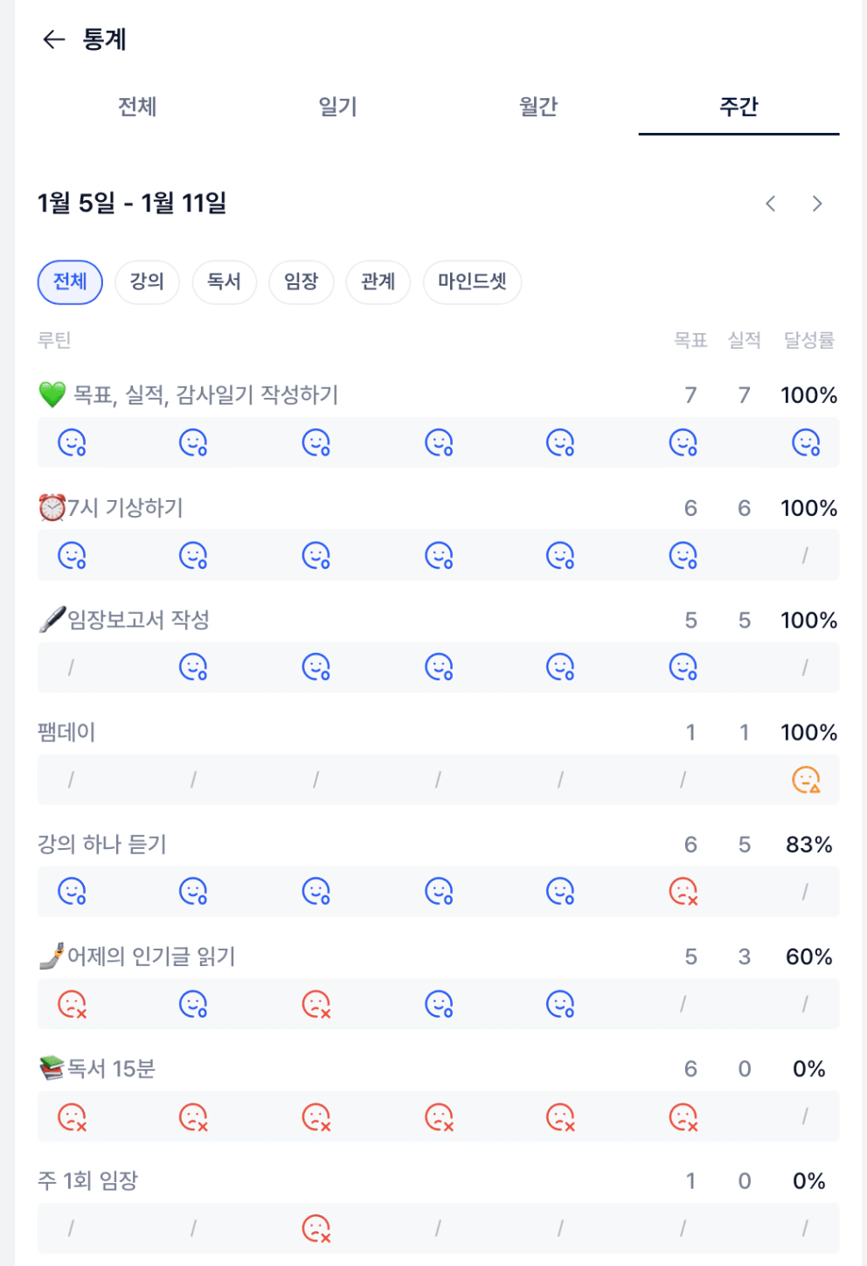Choose the 임장 category chip
Viewport: 867px width, 1266px height.
click(x=301, y=282)
